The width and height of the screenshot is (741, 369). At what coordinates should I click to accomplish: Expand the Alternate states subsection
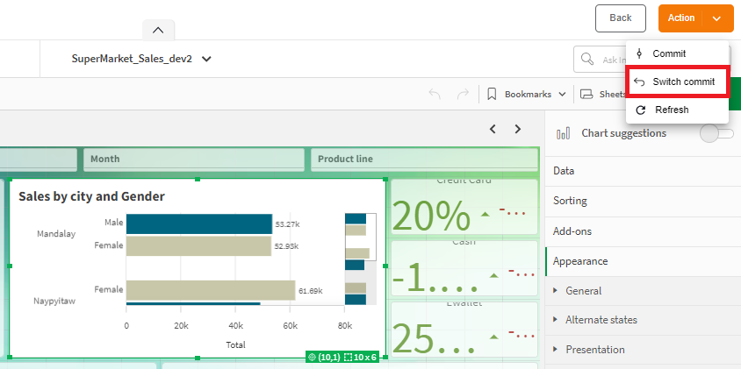(x=643, y=320)
